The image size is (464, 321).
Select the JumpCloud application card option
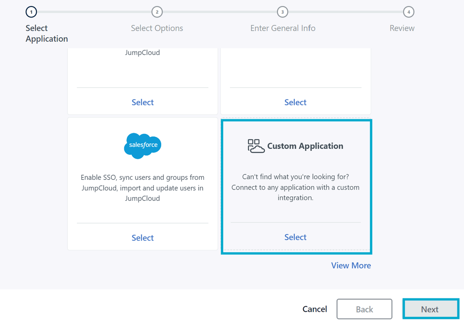(142, 102)
